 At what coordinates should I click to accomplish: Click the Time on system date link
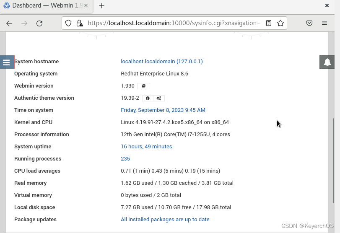(x=163, y=110)
